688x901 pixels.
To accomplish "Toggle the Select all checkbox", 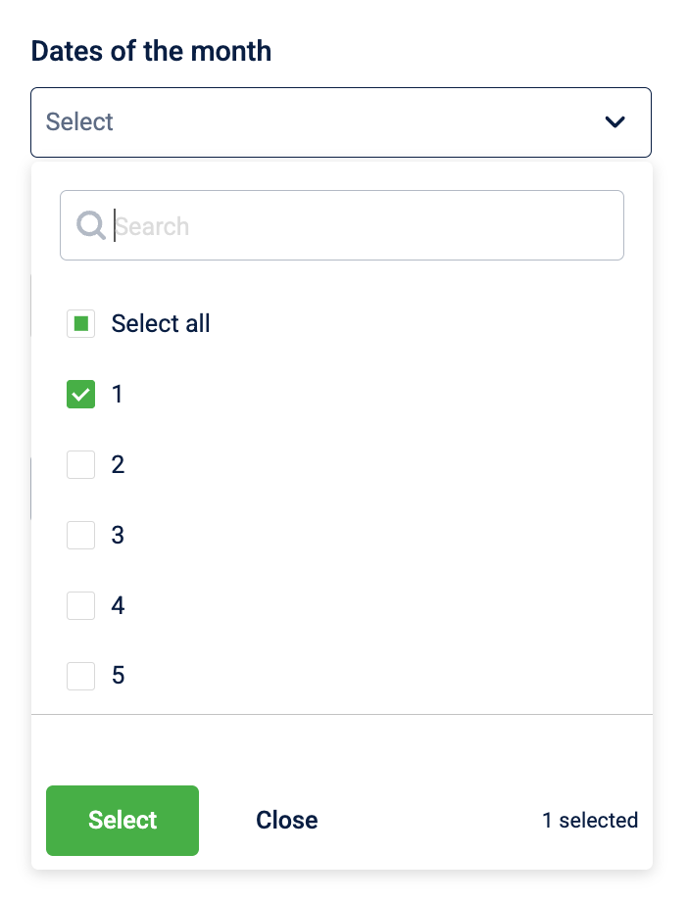I will coord(81,324).
